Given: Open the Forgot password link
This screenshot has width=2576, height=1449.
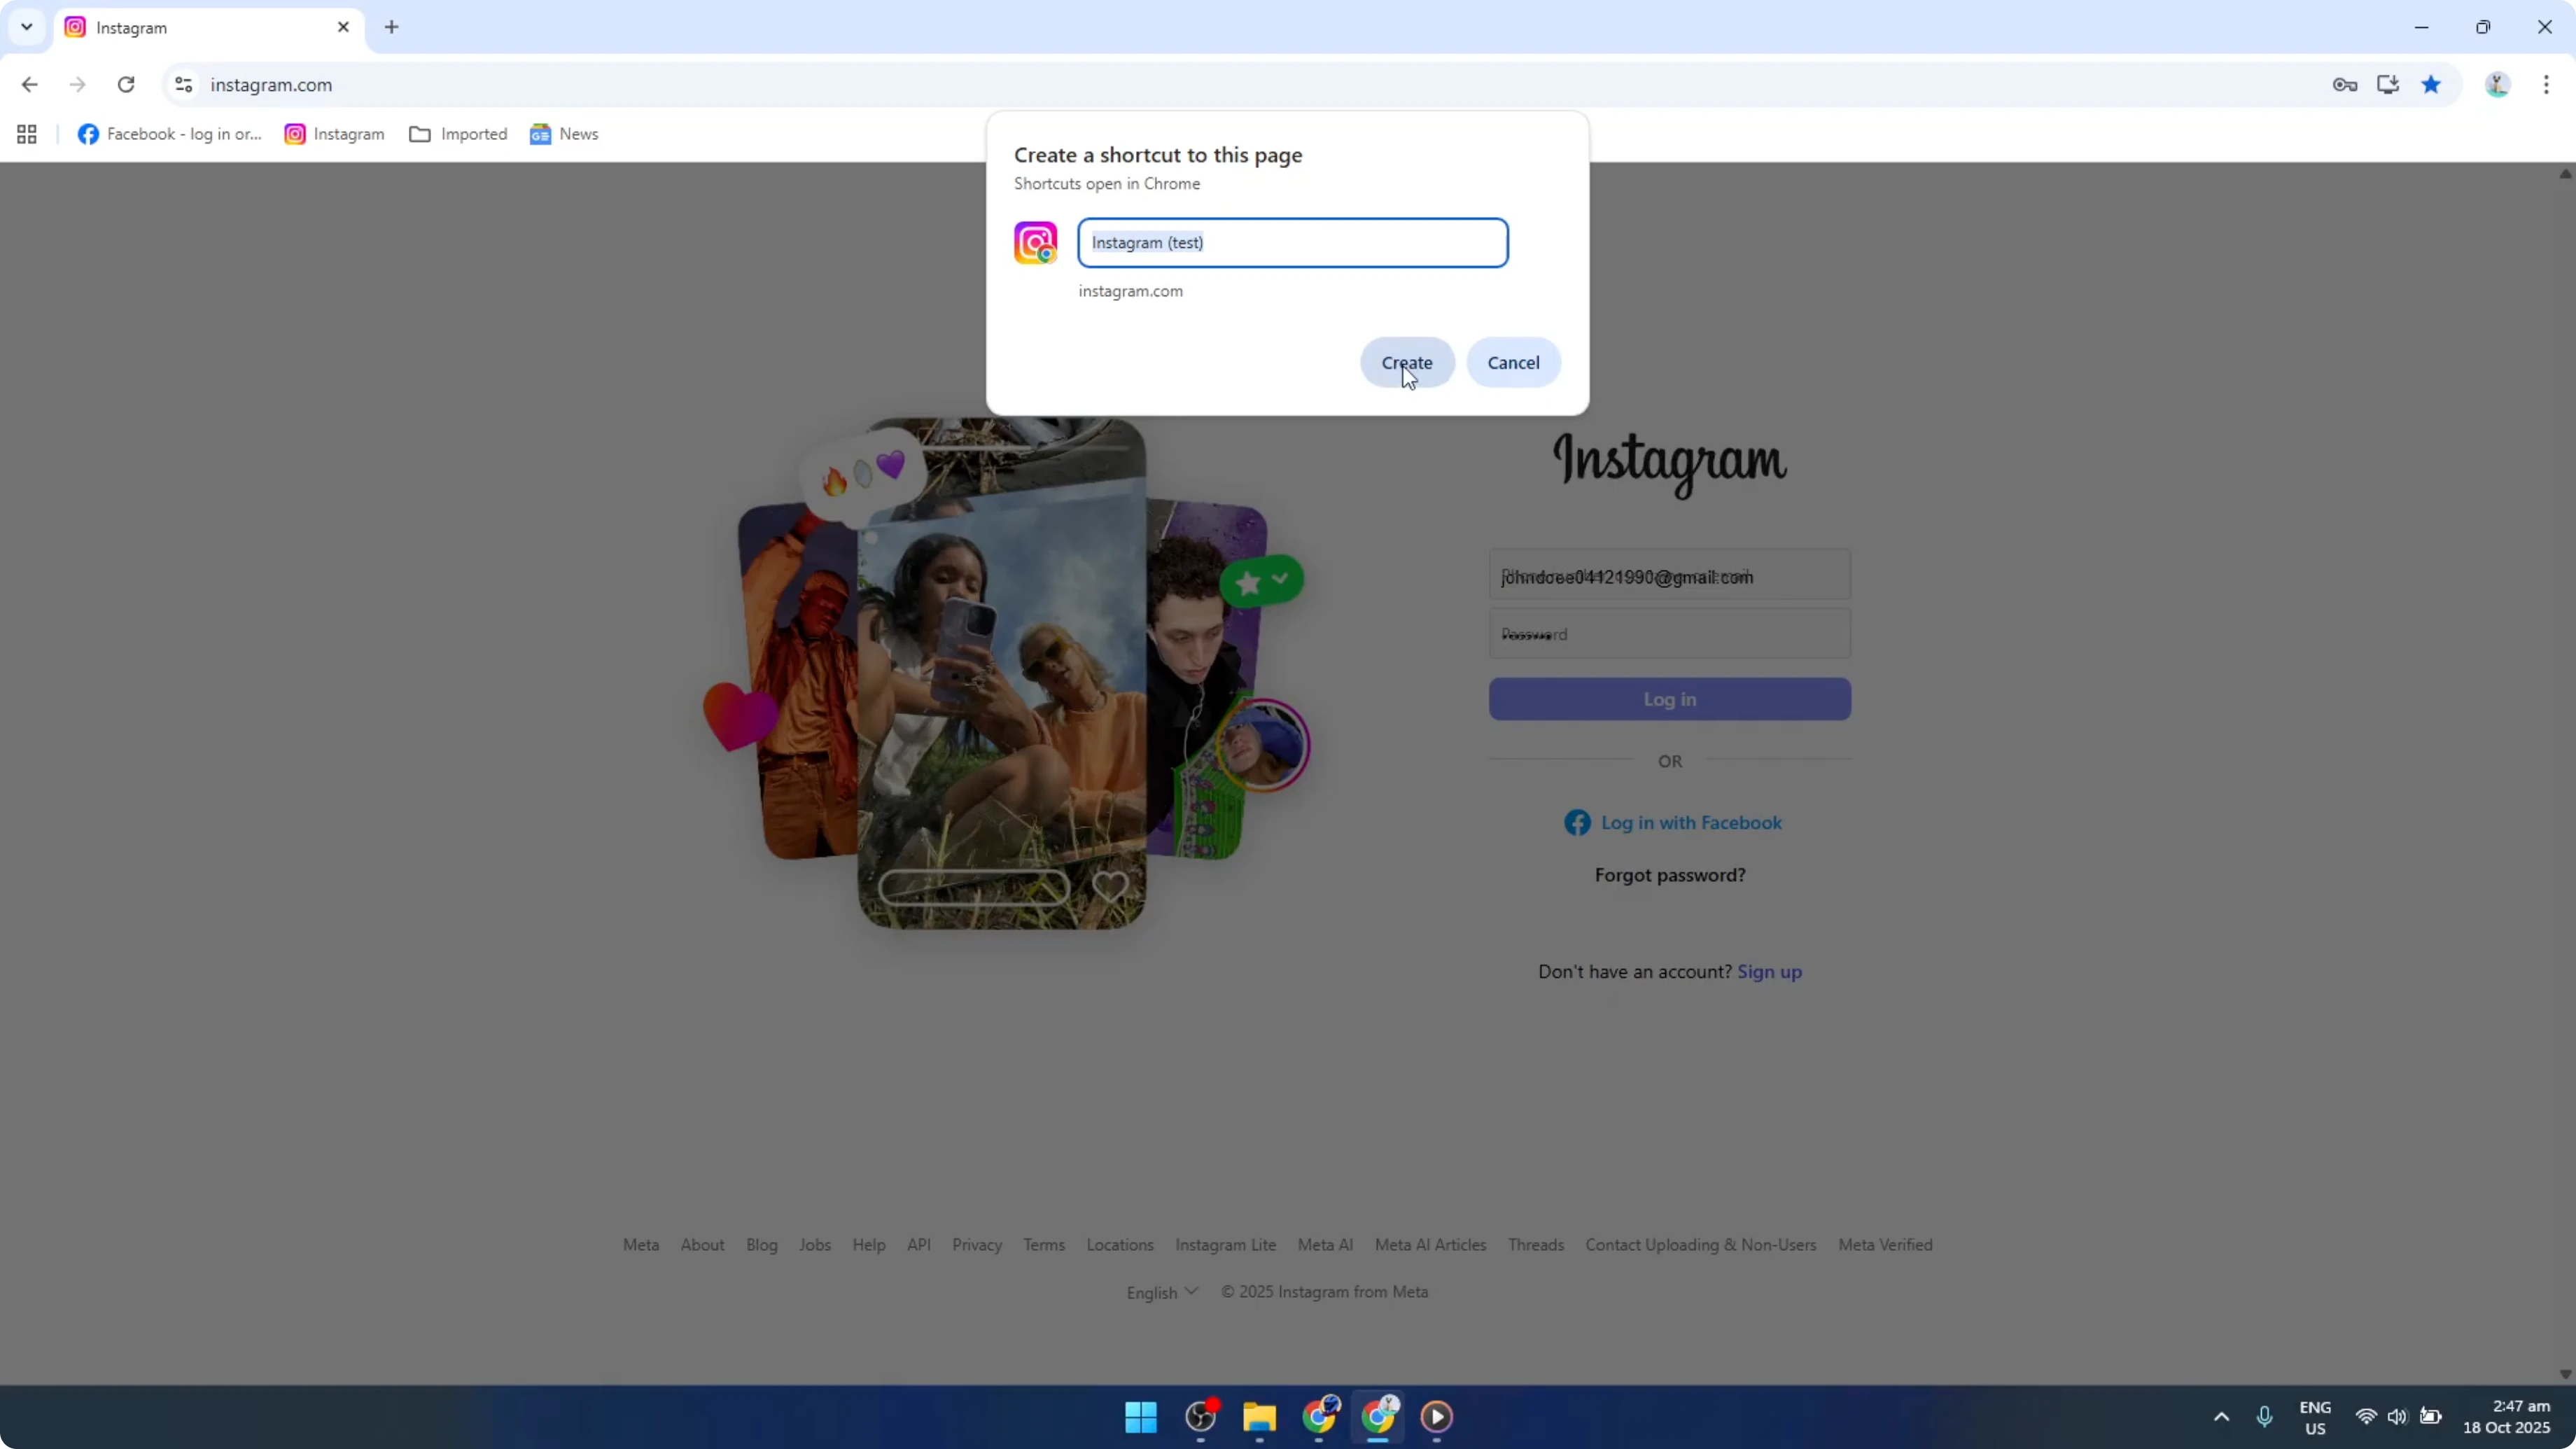Looking at the screenshot, I should point(1669,875).
